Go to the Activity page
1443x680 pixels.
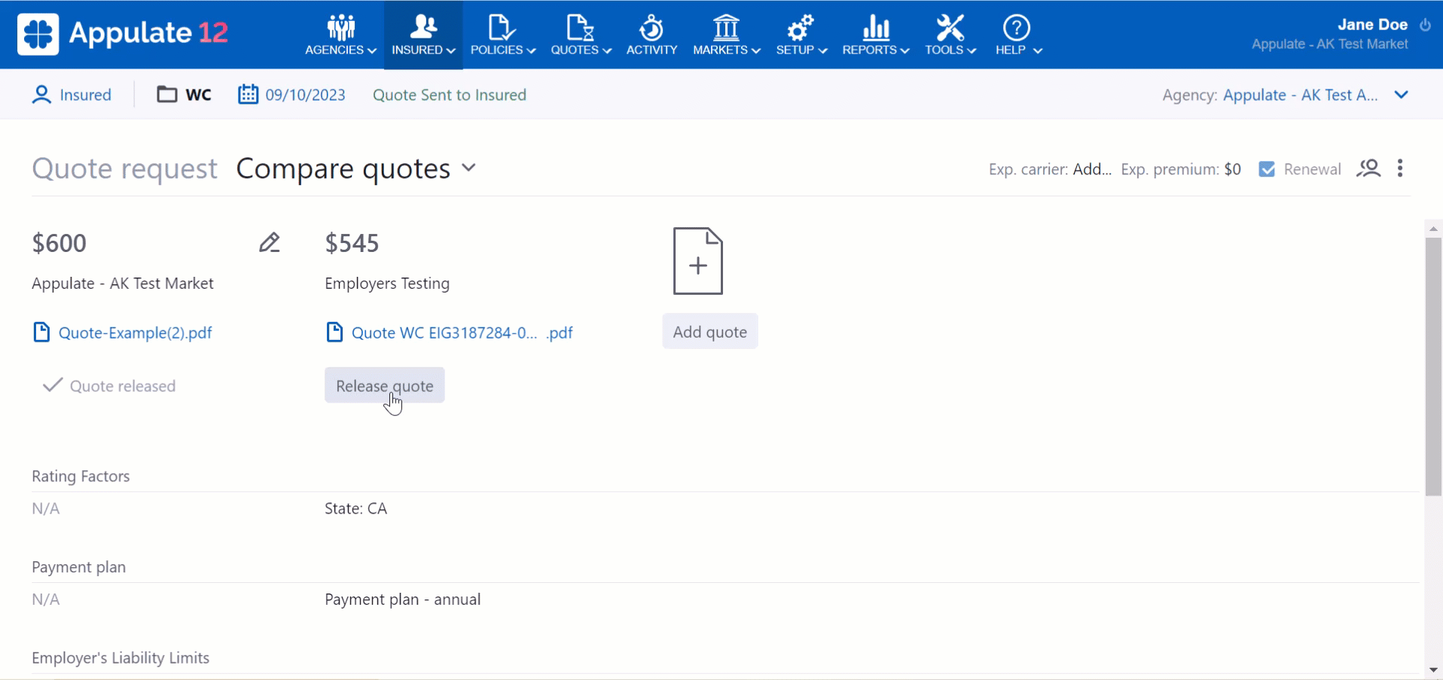[x=651, y=35]
